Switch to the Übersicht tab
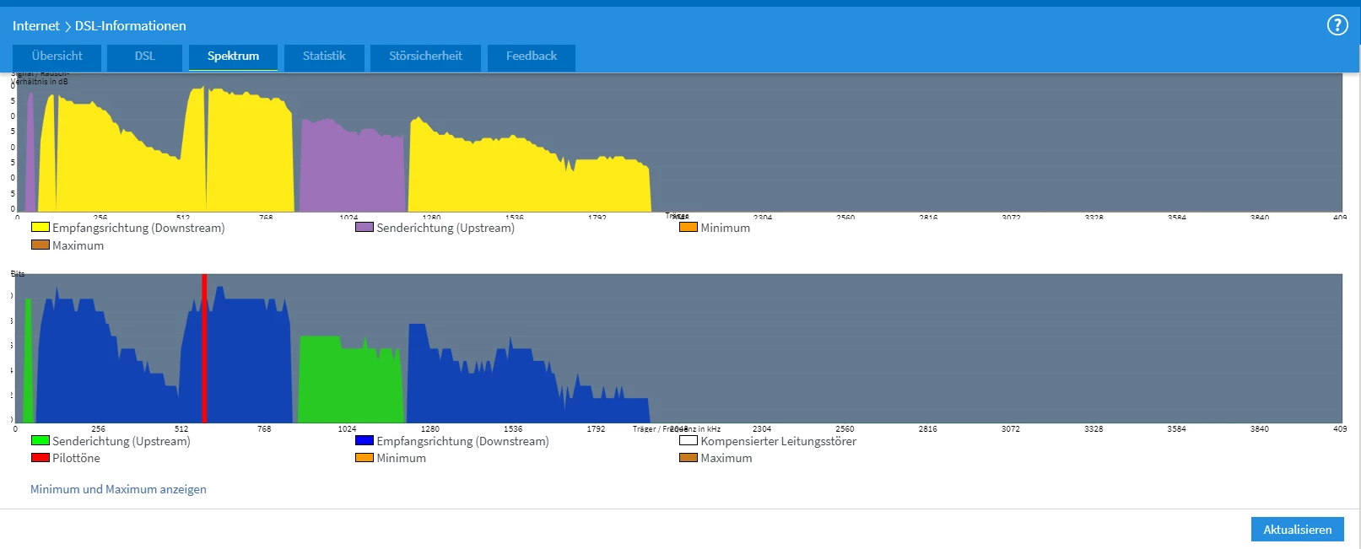 click(57, 57)
